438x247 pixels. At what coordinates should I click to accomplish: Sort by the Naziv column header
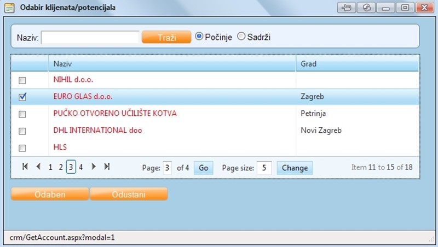tap(62, 64)
